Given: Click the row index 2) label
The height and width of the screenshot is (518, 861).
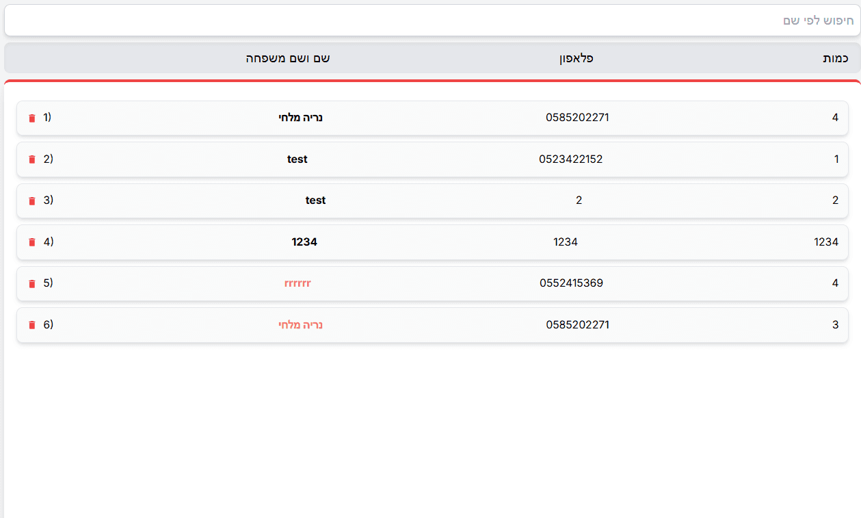Looking at the screenshot, I should (48, 159).
